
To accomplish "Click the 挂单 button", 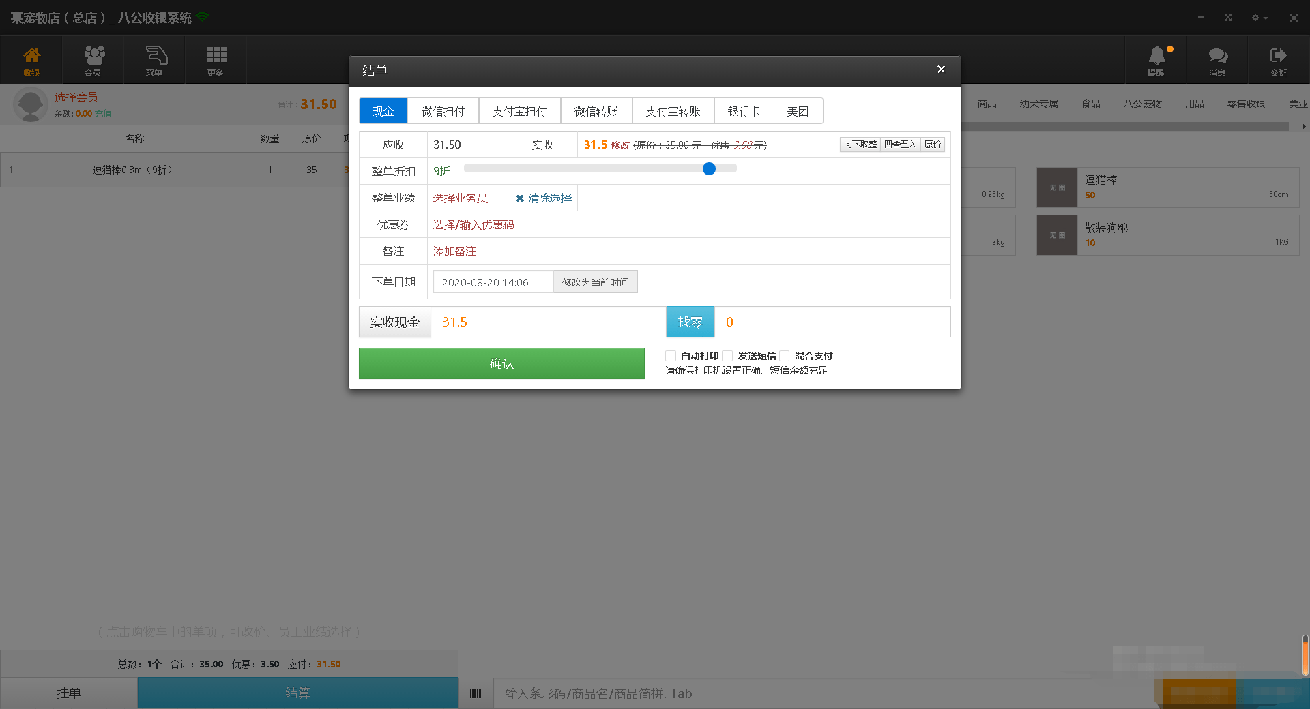I will pos(69,693).
